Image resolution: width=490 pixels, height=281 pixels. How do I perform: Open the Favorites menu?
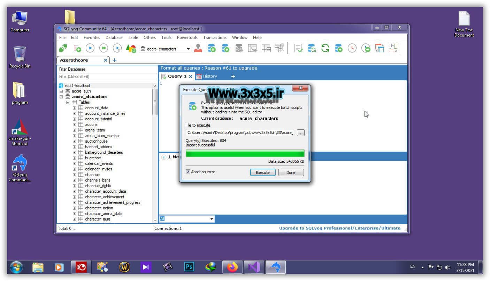tap(92, 38)
